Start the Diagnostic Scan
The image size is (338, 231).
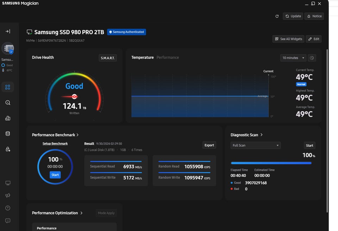[x=309, y=146]
